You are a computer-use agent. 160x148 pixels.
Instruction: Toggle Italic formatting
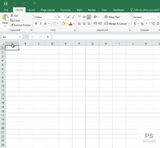[x=41, y=23]
